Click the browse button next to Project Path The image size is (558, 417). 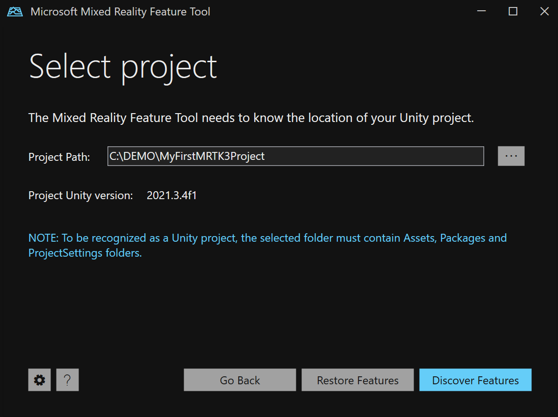(x=511, y=156)
